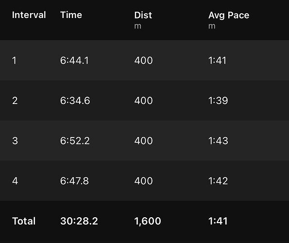Select the 6:52.2 time value

tap(75, 141)
